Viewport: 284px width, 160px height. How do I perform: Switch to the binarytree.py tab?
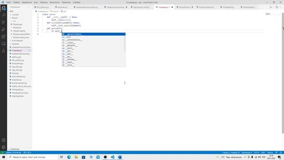184,7
